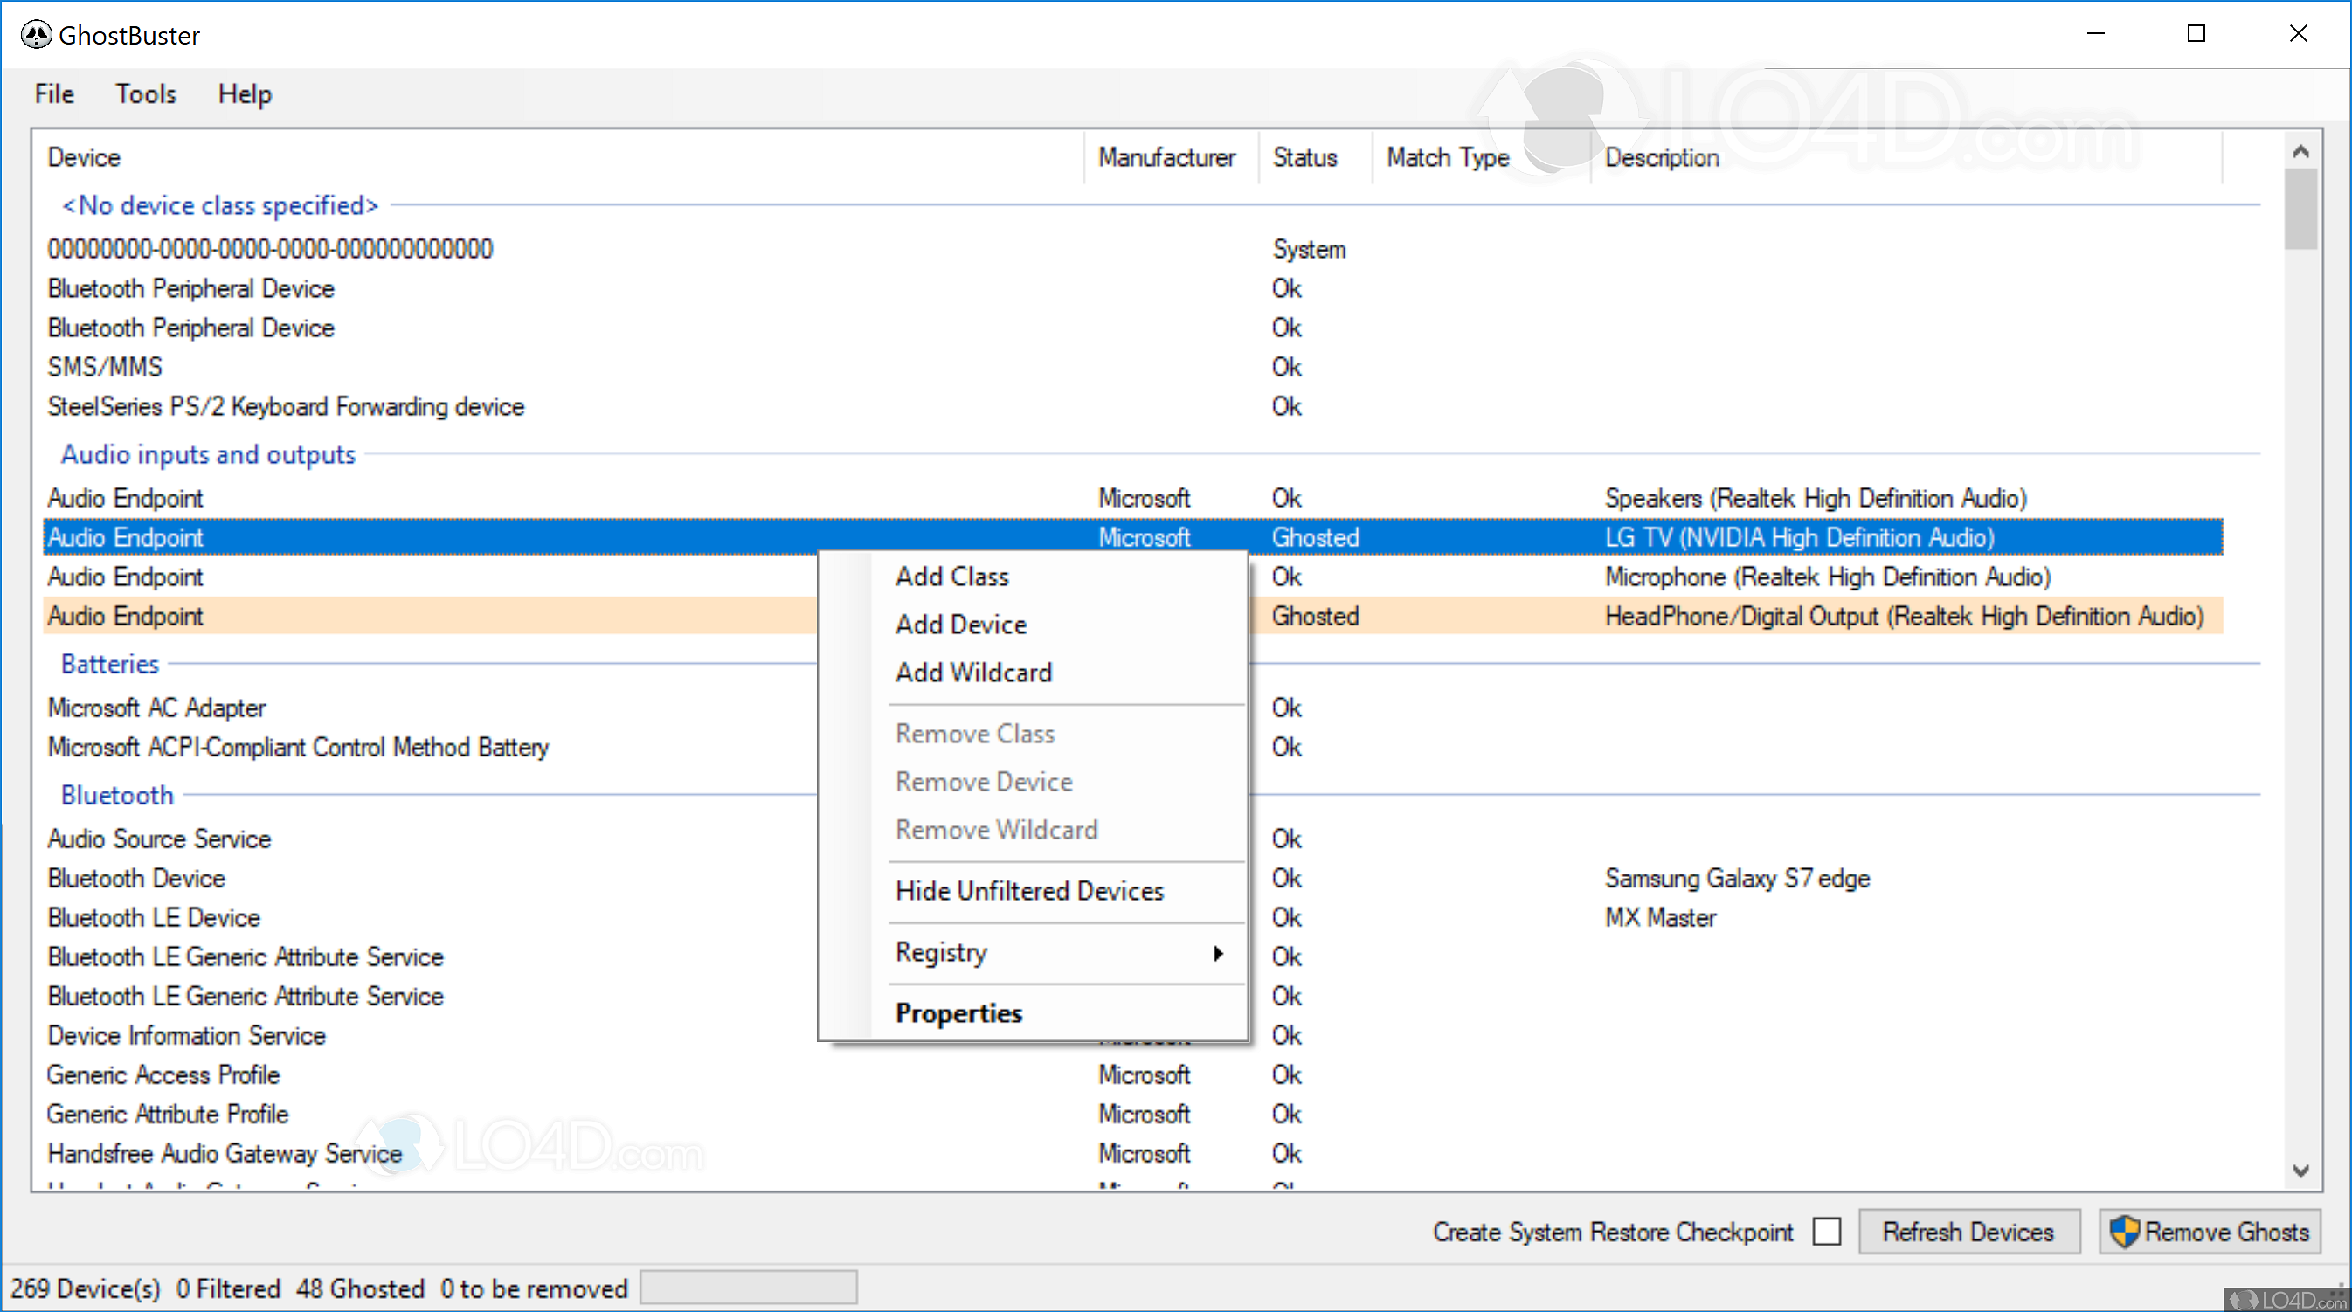This screenshot has width=2352, height=1312.
Task: Click the Remove Ghosts button
Action: [2210, 1232]
